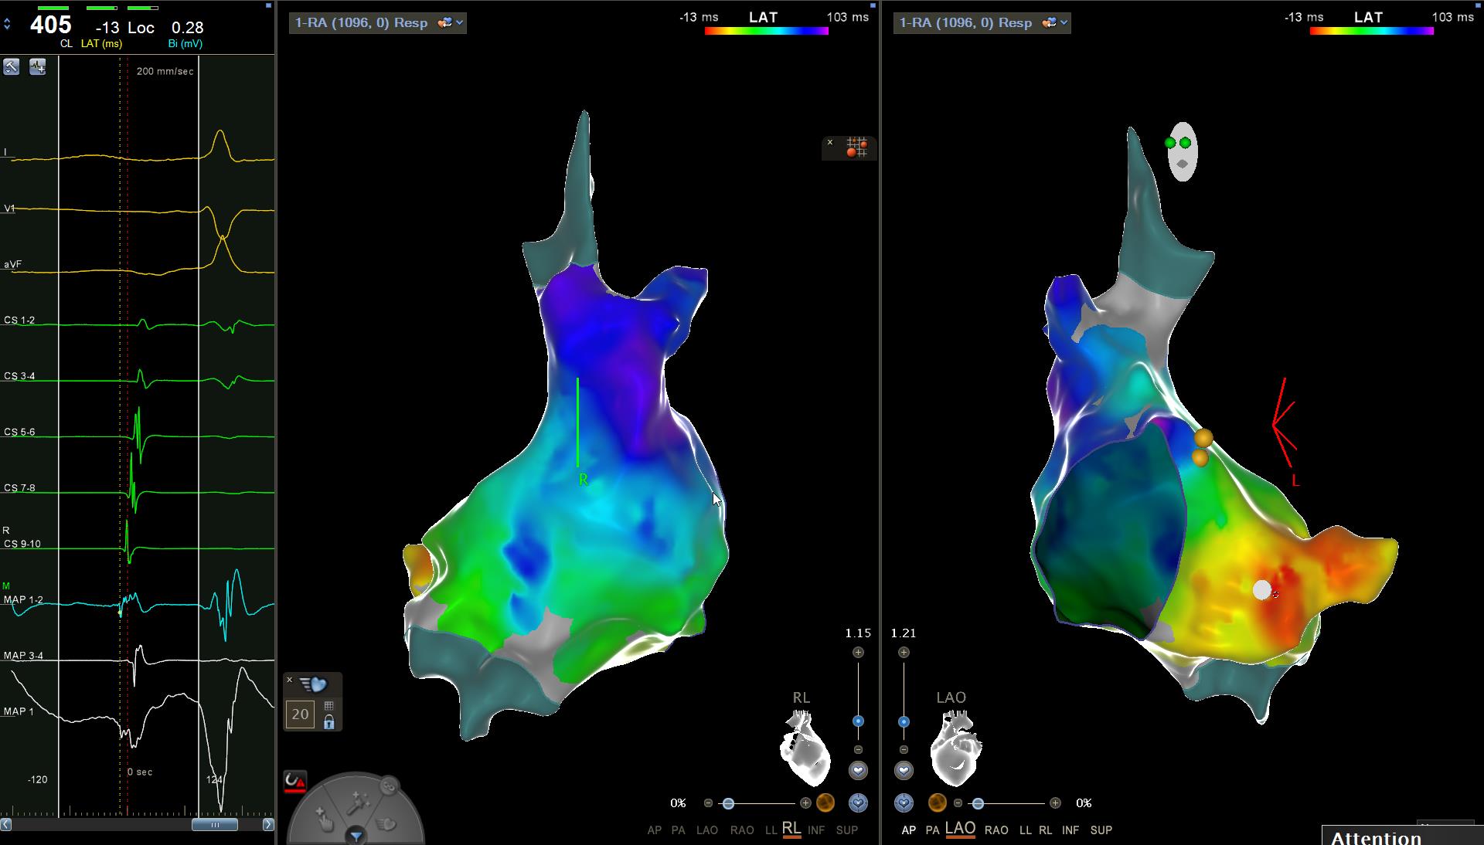1484x845 pixels.
Task: Center the view with the heart target icon in the left map
Action: tap(858, 803)
